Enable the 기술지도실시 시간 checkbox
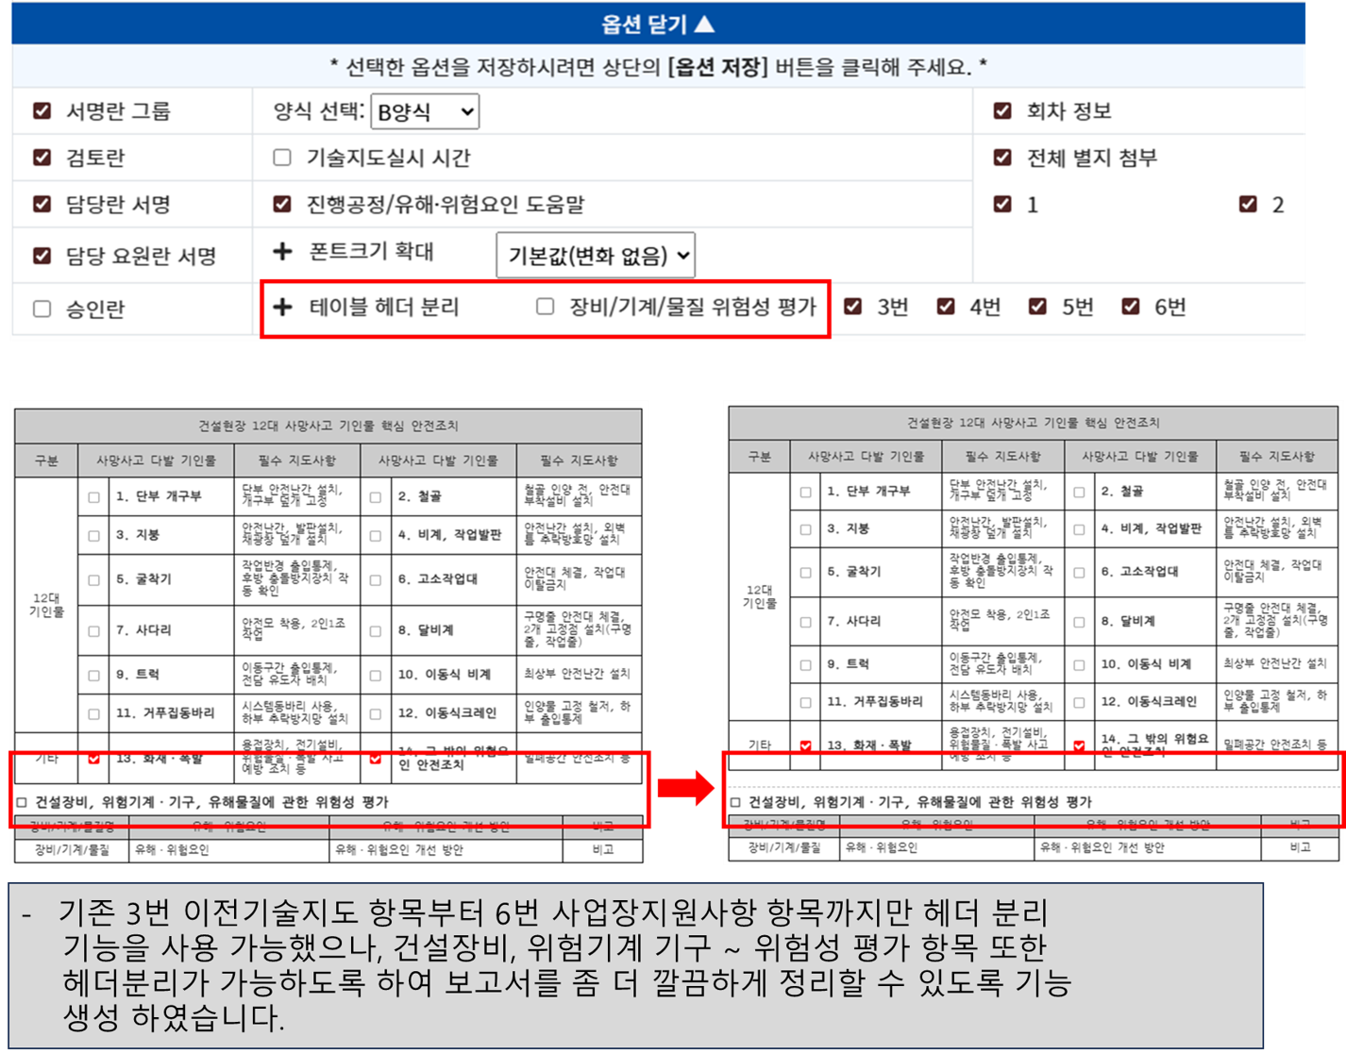 (x=282, y=157)
